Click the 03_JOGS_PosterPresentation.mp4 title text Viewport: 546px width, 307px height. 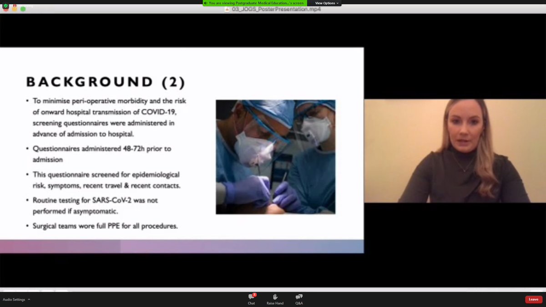click(x=276, y=9)
